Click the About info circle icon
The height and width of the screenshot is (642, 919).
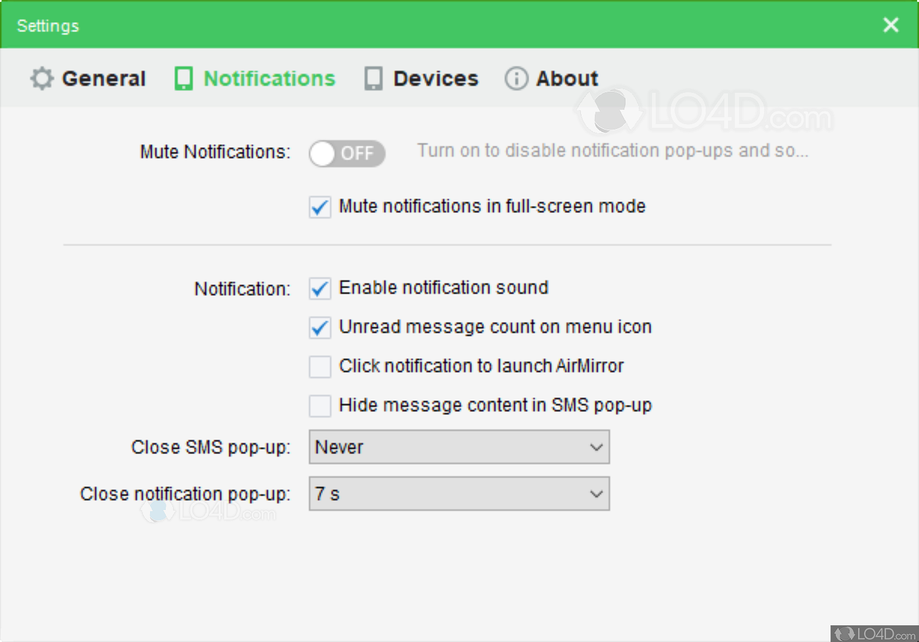(x=516, y=78)
